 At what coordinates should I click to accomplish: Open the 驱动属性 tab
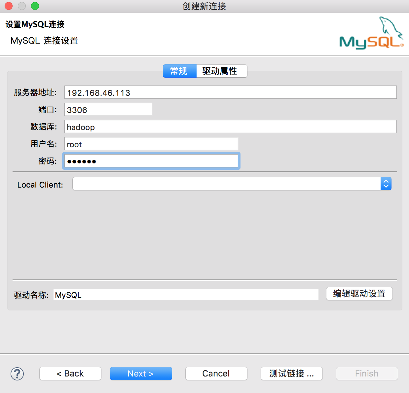[x=221, y=71]
